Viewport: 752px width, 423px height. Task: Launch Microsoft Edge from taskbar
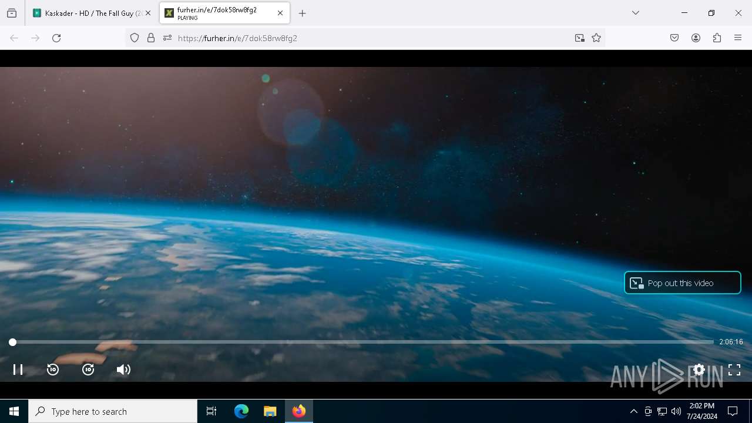pos(241,411)
